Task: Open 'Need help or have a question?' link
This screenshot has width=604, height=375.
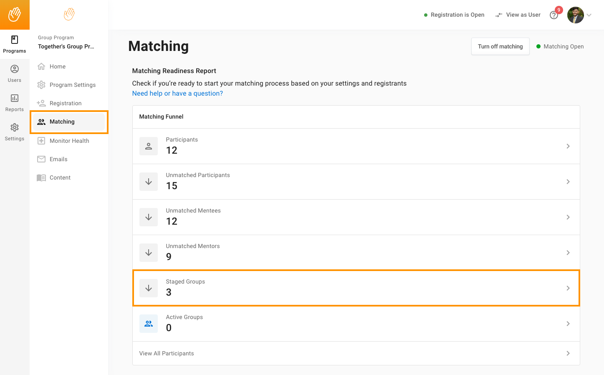Action: [x=177, y=94]
